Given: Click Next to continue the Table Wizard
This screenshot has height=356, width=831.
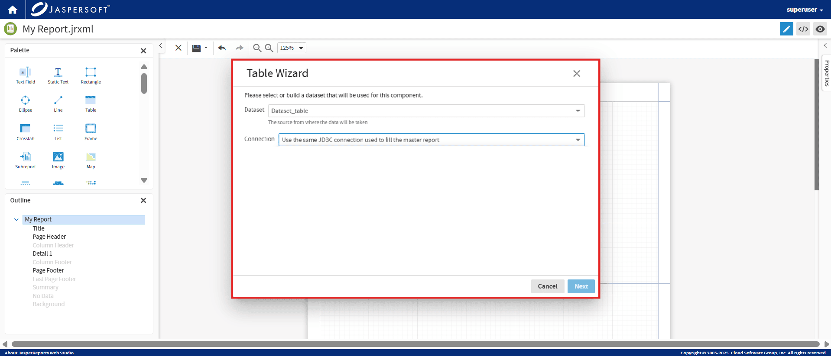Looking at the screenshot, I should tap(581, 286).
